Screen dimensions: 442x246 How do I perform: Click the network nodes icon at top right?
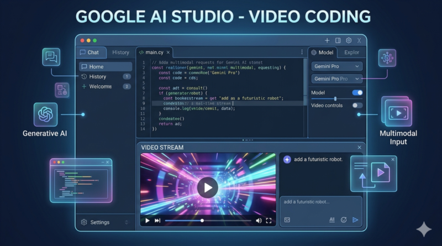click(x=387, y=58)
